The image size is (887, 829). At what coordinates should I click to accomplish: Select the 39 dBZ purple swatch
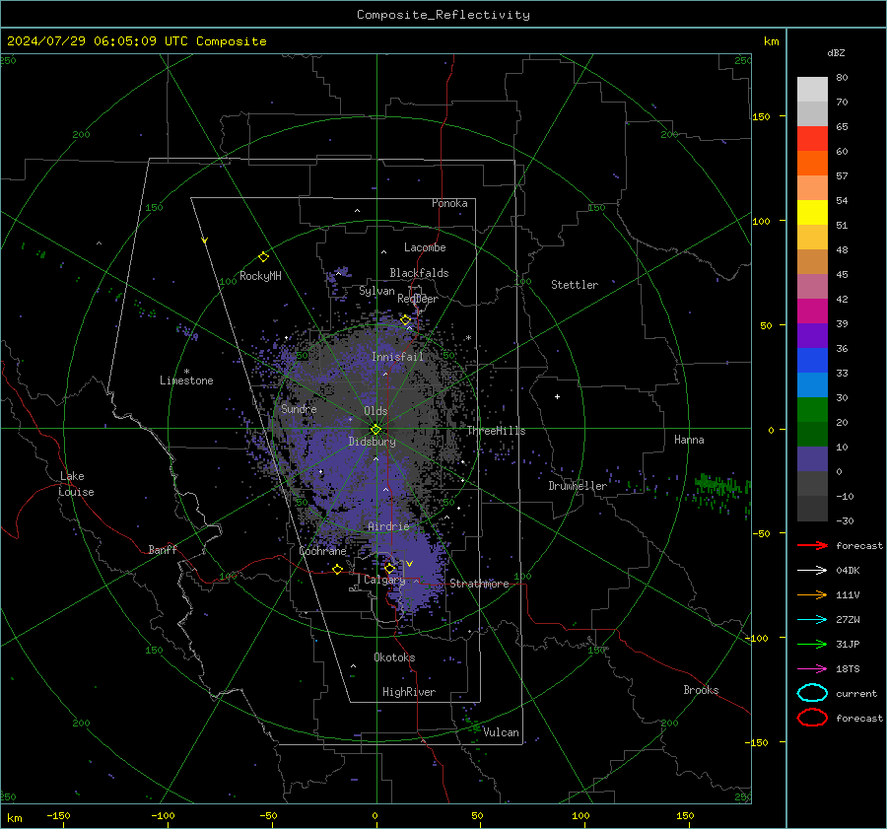click(x=812, y=335)
